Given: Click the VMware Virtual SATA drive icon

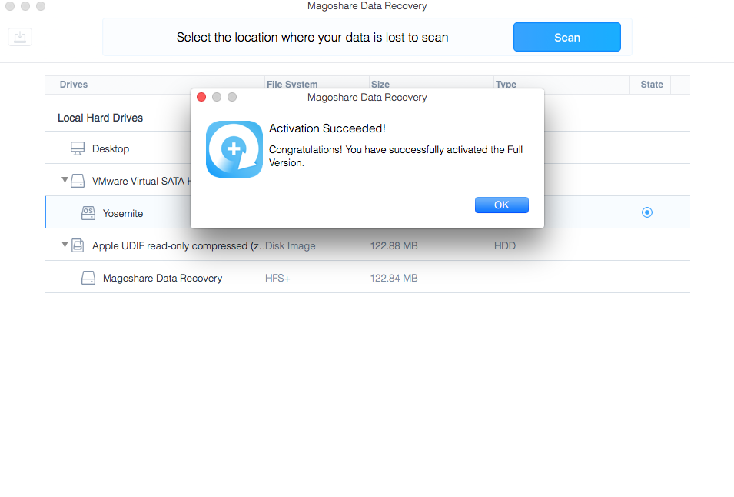Looking at the screenshot, I should point(78,181).
